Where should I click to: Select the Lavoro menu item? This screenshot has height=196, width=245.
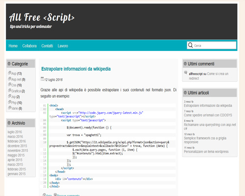point(63,46)
